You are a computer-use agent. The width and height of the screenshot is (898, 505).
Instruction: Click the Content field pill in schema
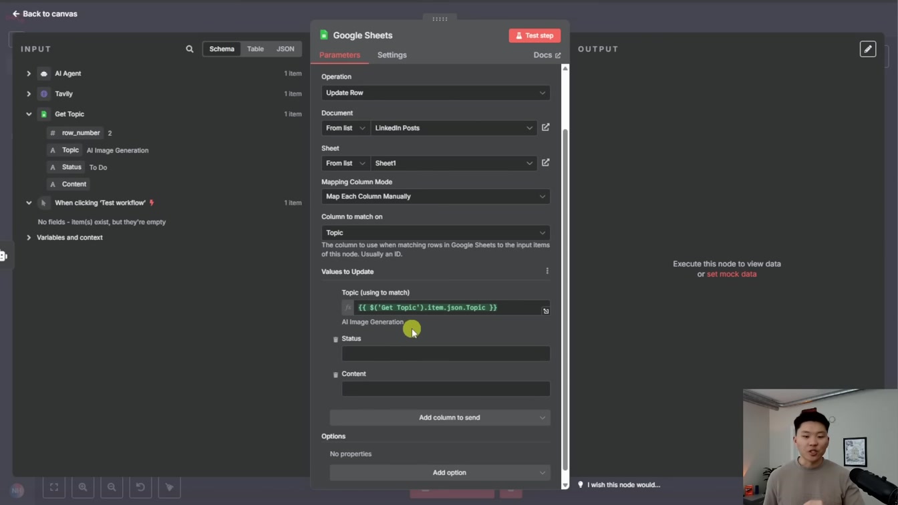[68, 184]
